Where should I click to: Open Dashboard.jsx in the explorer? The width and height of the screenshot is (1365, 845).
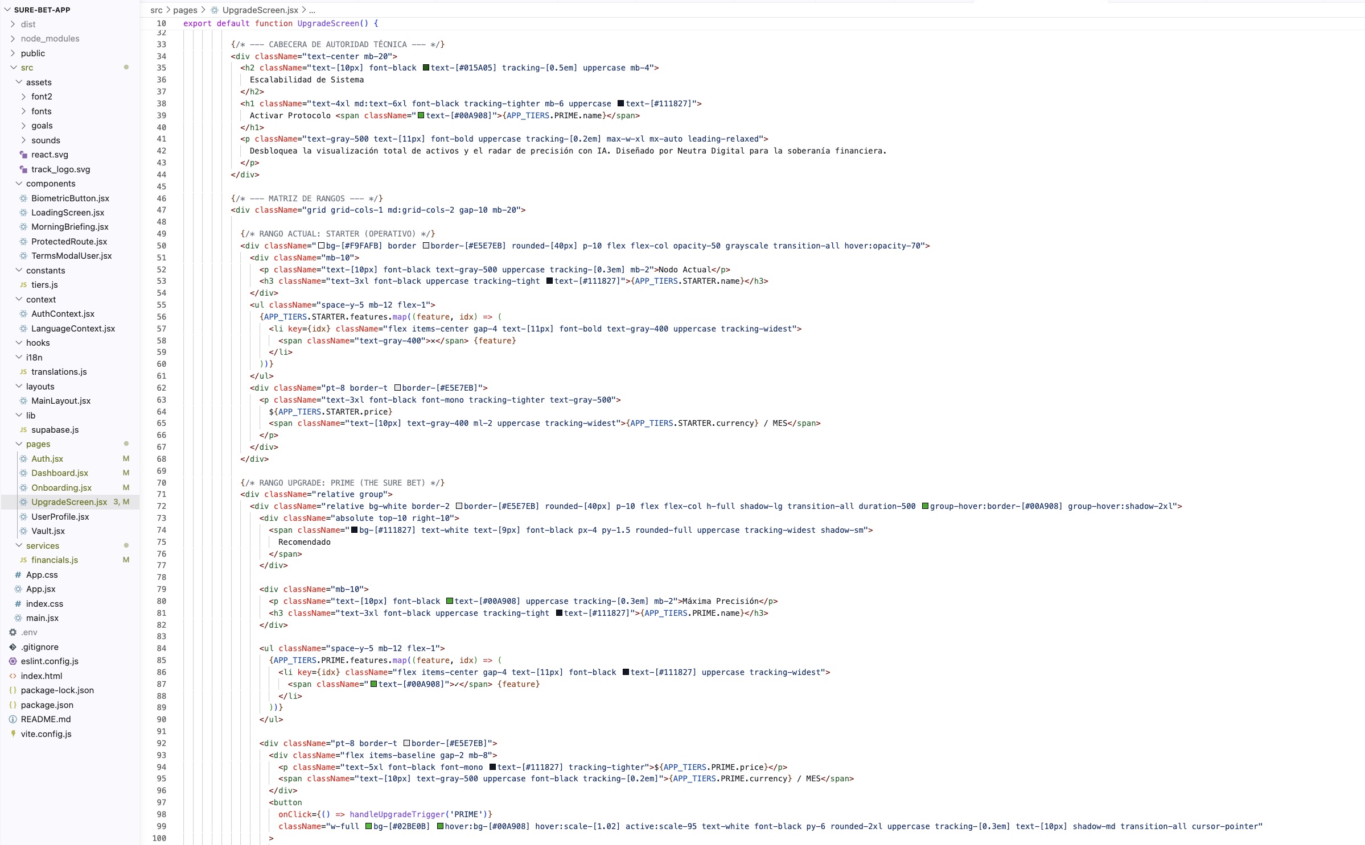point(60,473)
